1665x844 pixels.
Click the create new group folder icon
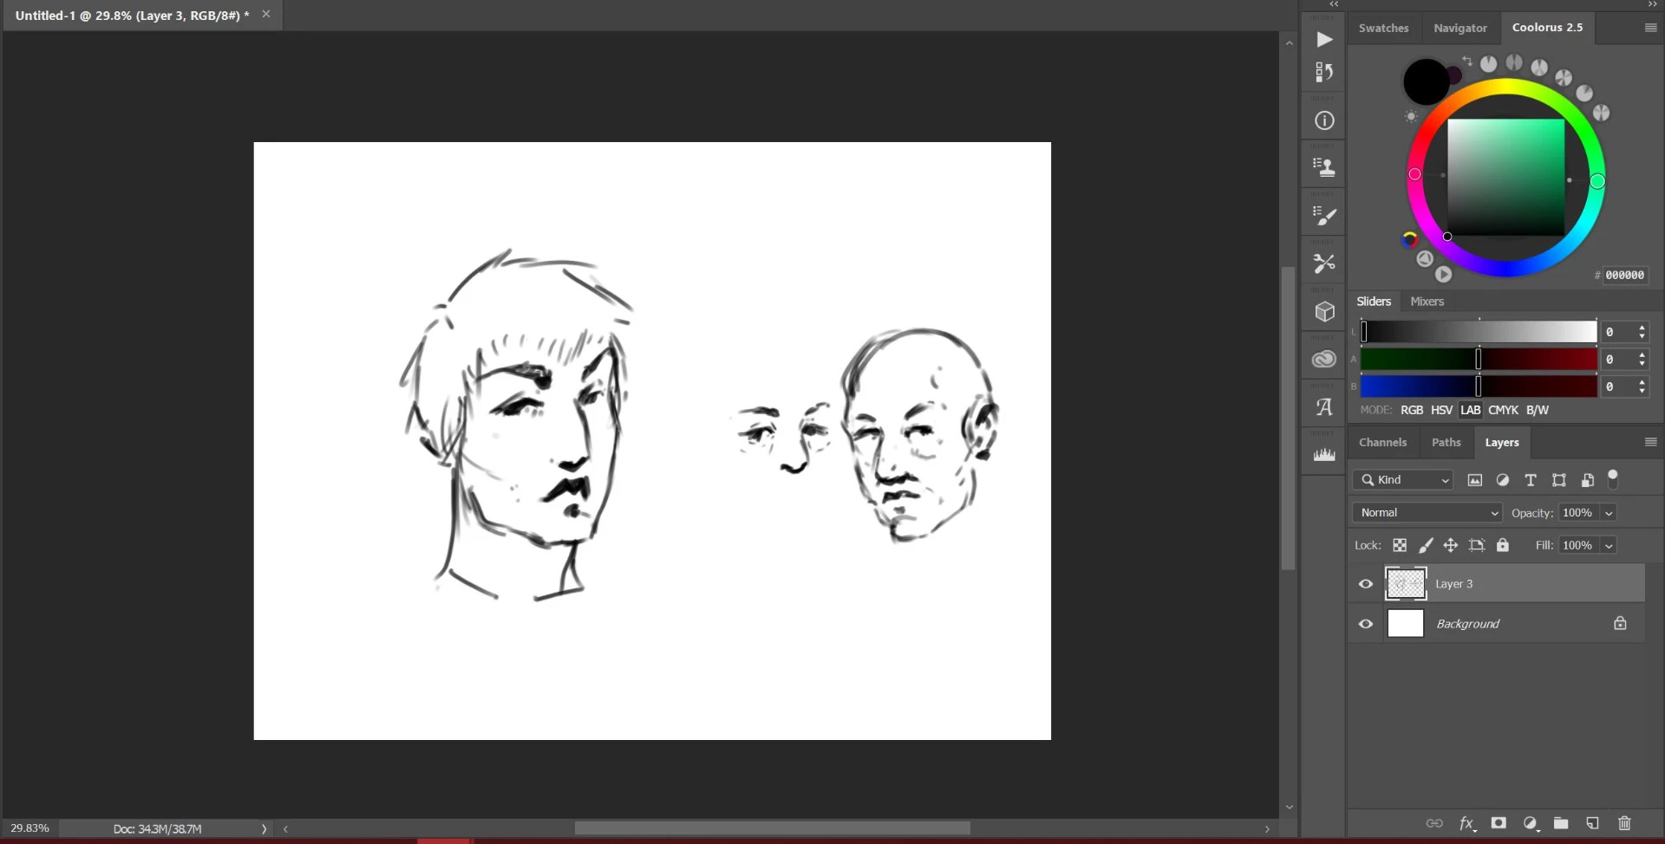[1561, 823]
